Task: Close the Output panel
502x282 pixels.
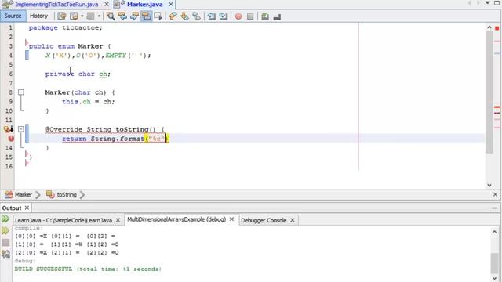Action: point(27,208)
